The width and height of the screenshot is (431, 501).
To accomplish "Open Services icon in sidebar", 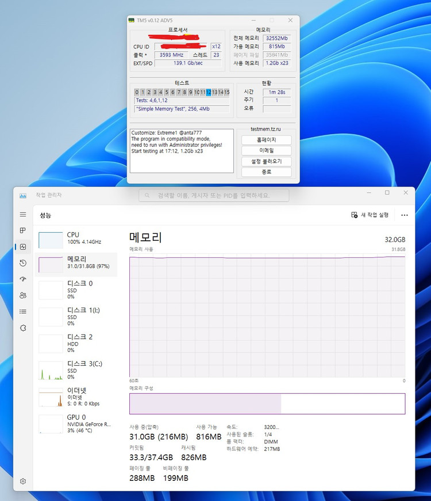I will (x=23, y=328).
